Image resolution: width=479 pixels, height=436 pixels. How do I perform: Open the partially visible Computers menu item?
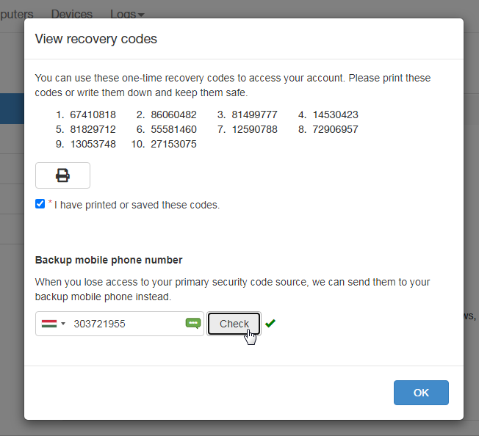16,15
